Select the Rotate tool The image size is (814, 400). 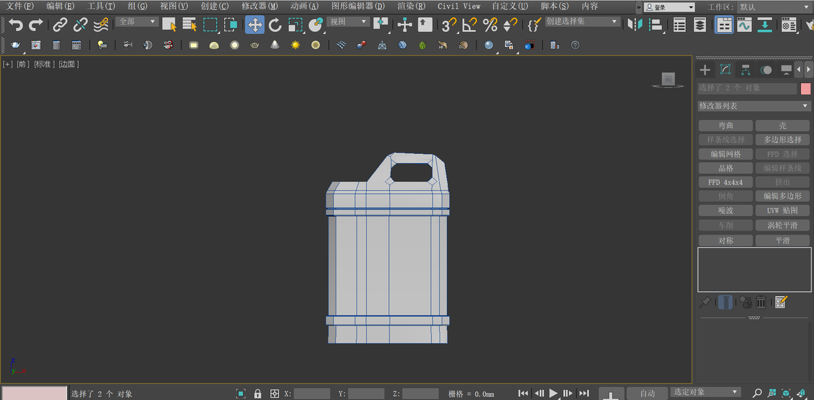coord(275,25)
